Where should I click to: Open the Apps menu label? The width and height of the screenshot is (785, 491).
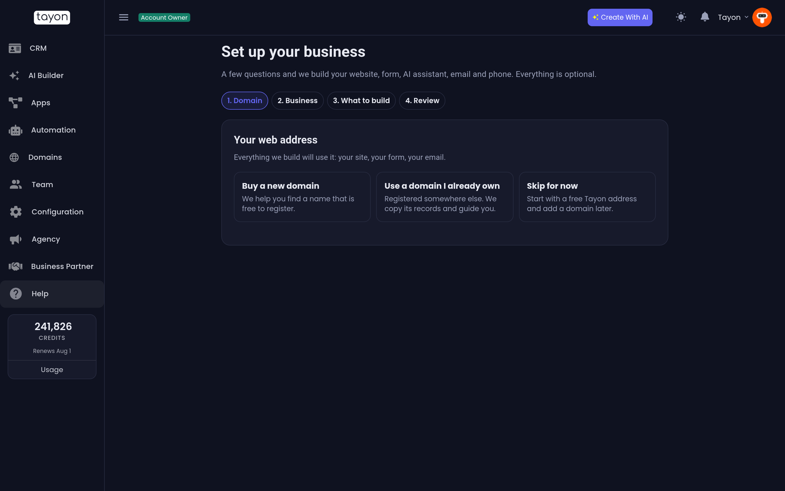point(41,103)
